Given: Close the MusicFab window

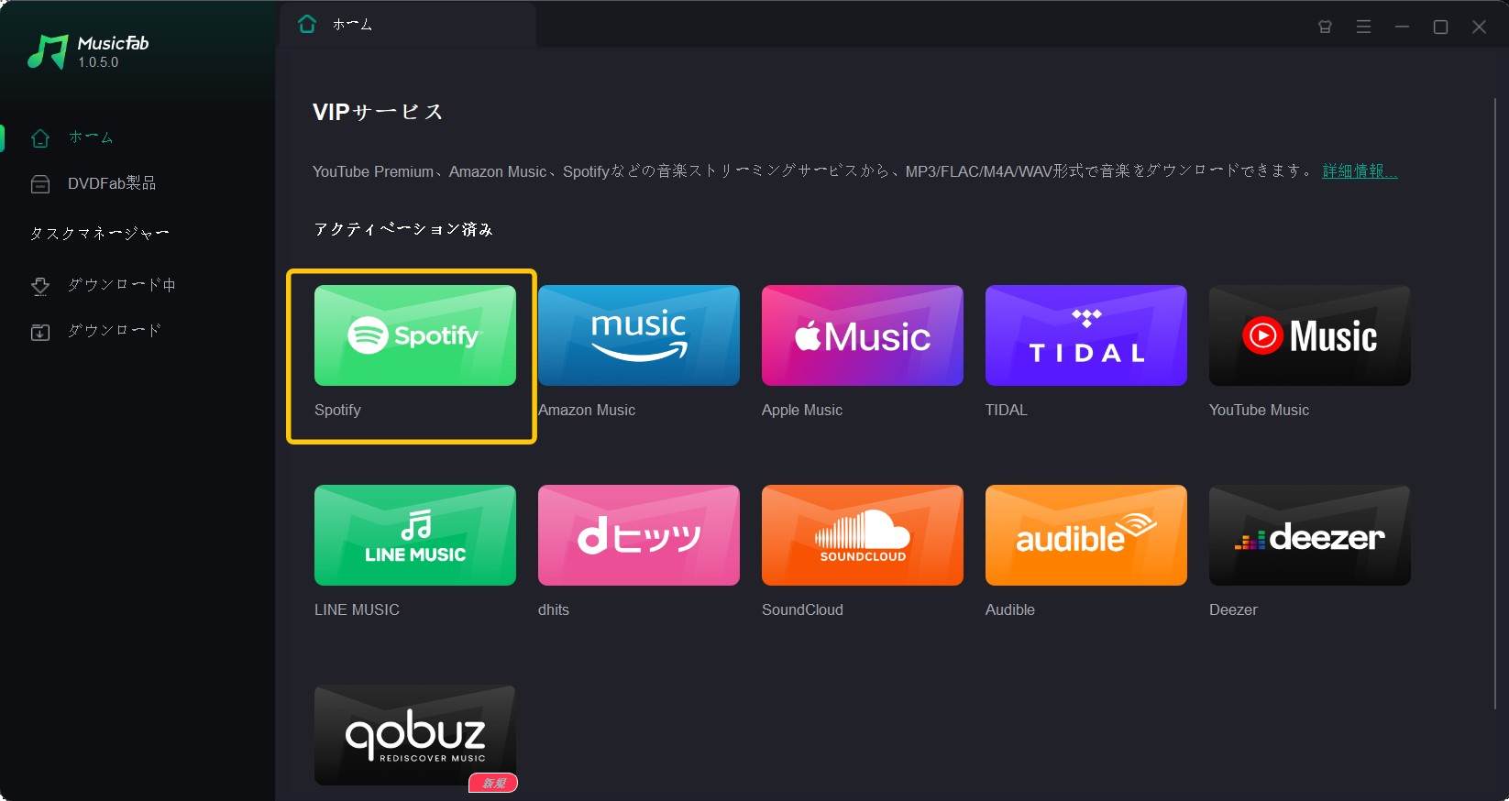Looking at the screenshot, I should tap(1479, 27).
